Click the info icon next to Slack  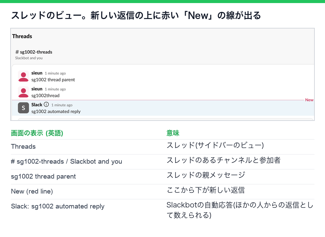click(x=46, y=105)
